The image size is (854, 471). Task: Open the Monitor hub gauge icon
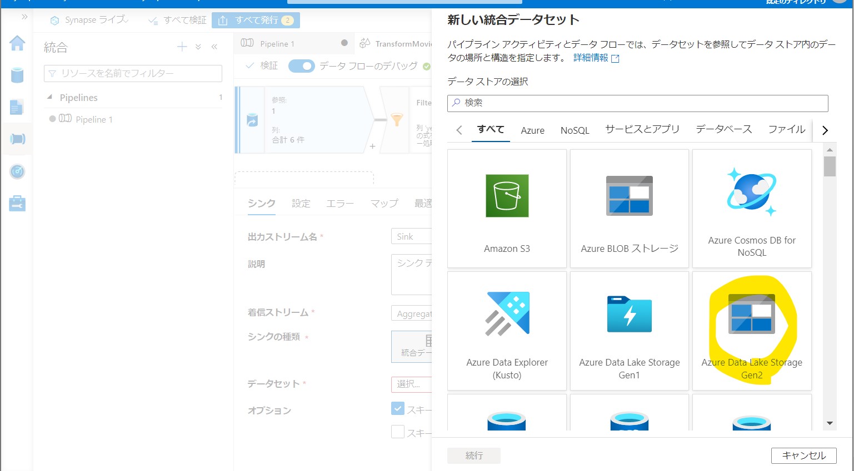click(x=17, y=171)
